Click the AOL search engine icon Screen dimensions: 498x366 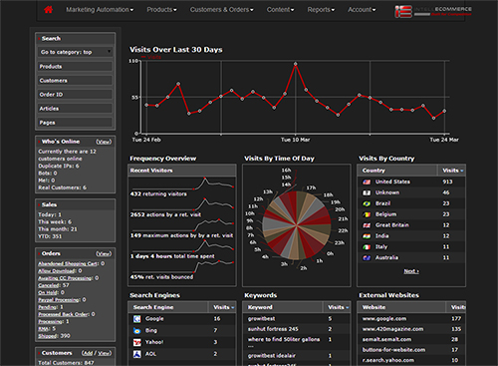pos(137,354)
